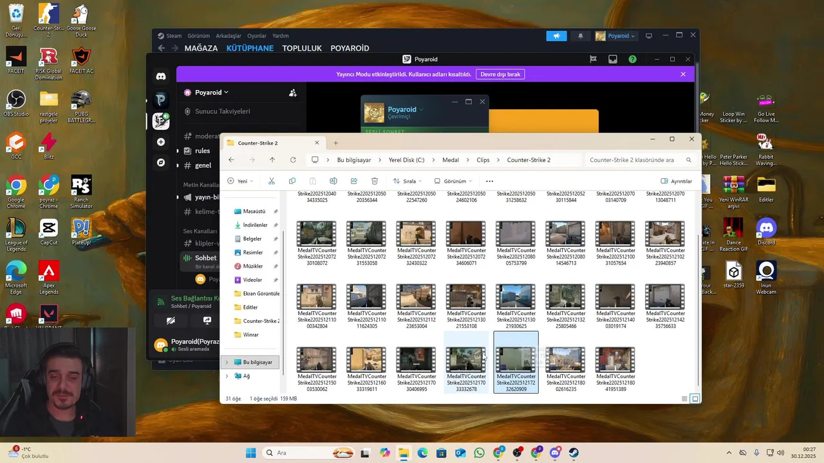The image size is (824, 463).
Task: Open the Yeni dropdown in Explorer
Action: click(x=241, y=181)
